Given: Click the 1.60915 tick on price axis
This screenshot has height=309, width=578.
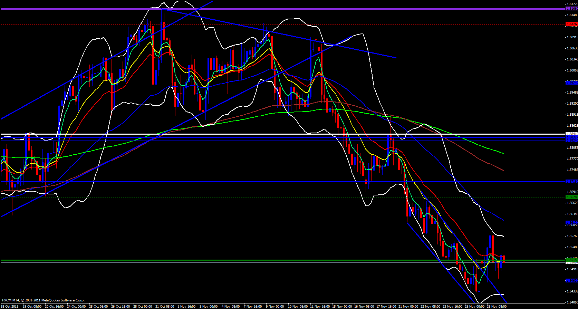Looking at the screenshot, I should point(572,37).
